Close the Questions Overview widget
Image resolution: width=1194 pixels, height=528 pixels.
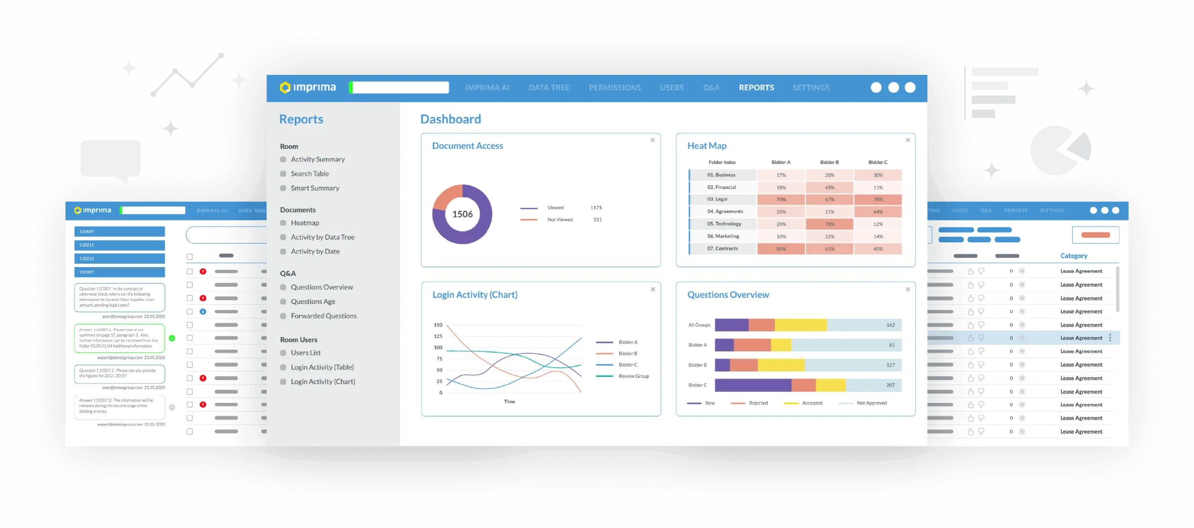coord(908,290)
